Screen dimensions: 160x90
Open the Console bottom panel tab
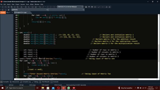(54, 82)
